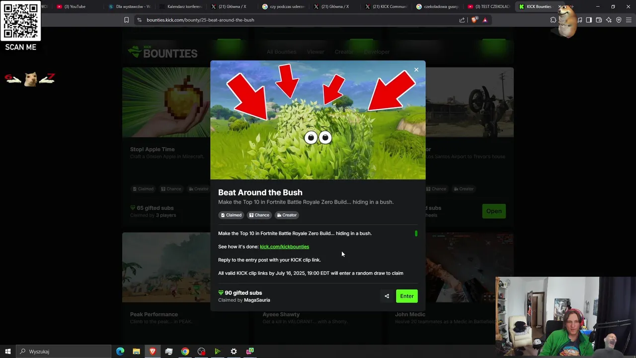Click the Open button on background card
The height and width of the screenshot is (358, 636).
click(x=494, y=211)
